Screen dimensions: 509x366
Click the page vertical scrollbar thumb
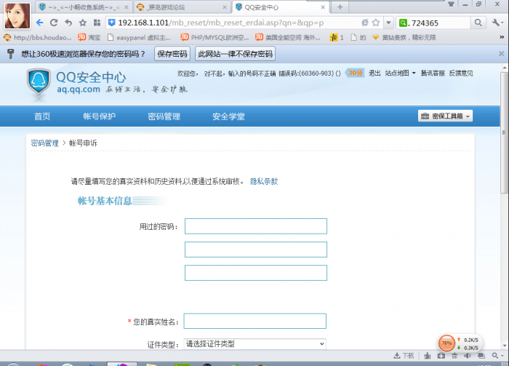click(x=504, y=132)
